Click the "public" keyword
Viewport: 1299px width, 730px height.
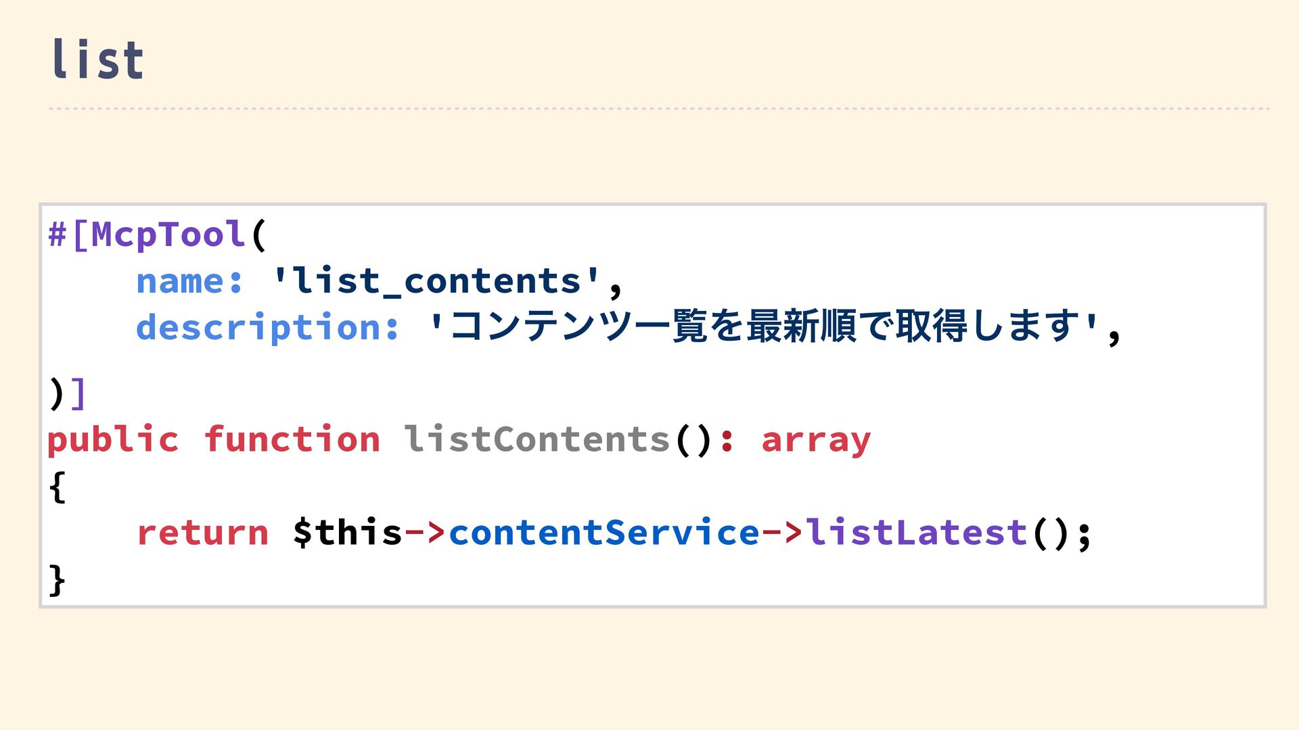pos(113,440)
